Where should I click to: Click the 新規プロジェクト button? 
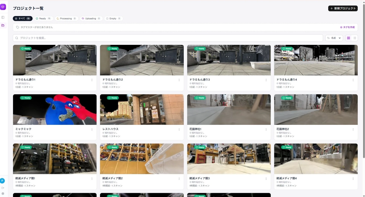343,8
